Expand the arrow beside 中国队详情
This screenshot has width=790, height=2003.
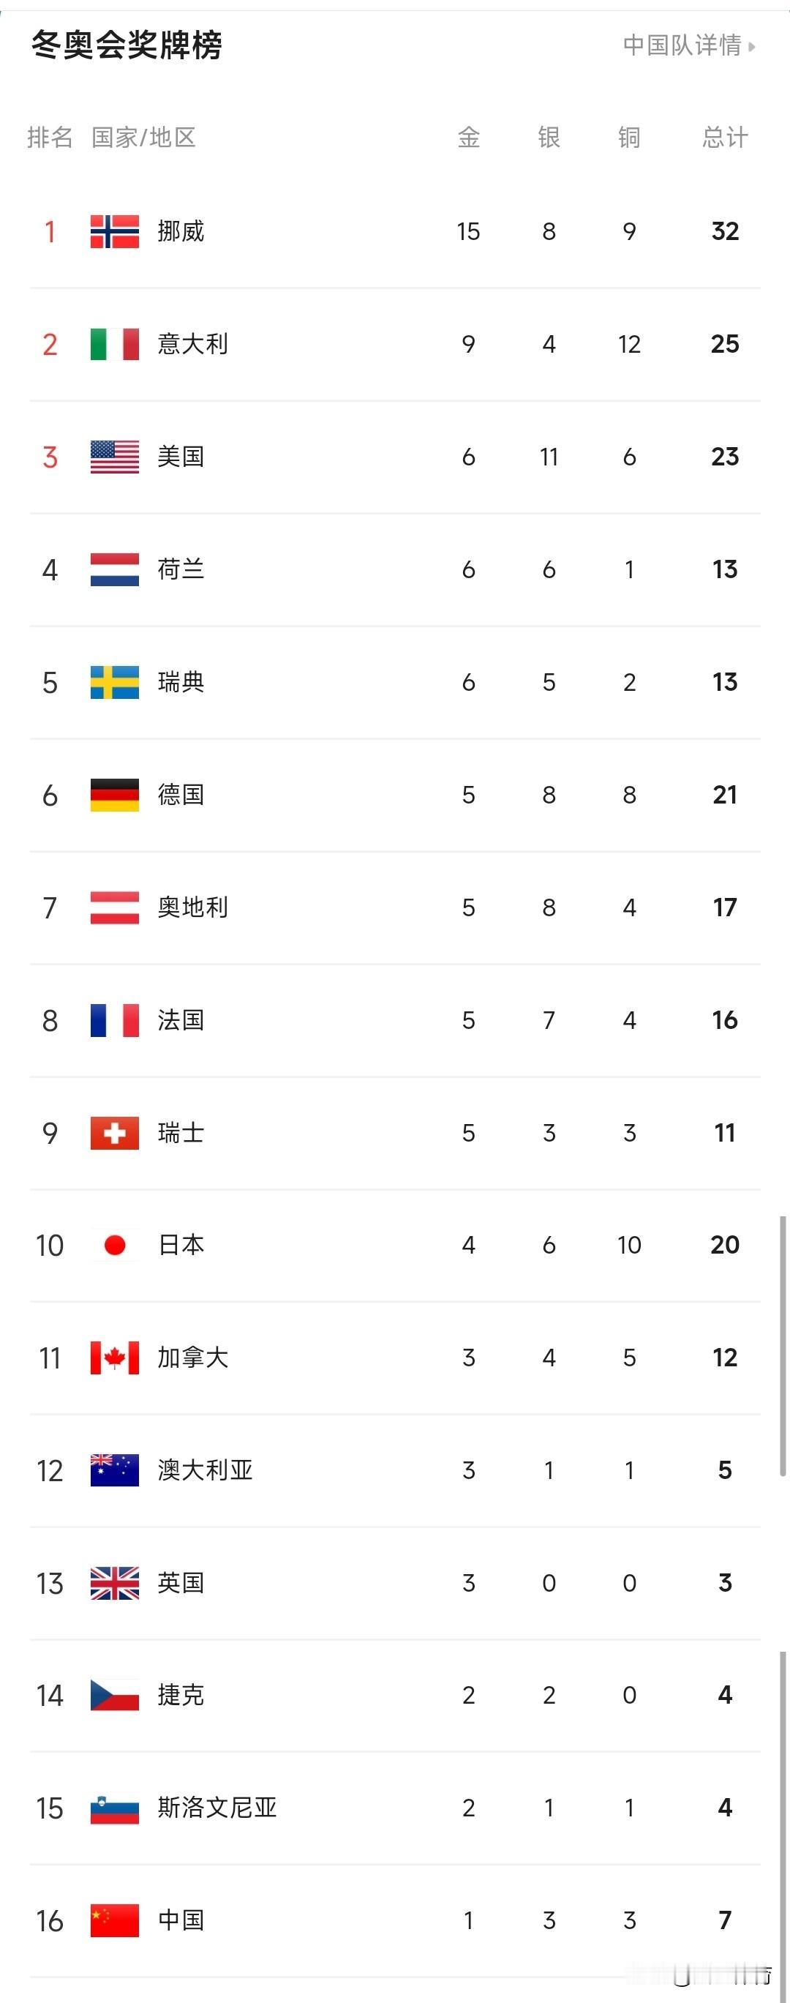pyautogui.click(x=751, y=47)
